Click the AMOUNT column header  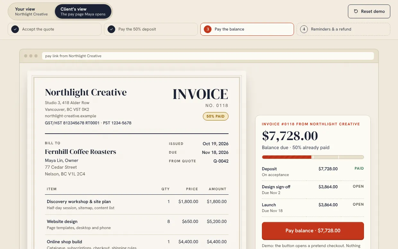[x=218, y=189]
